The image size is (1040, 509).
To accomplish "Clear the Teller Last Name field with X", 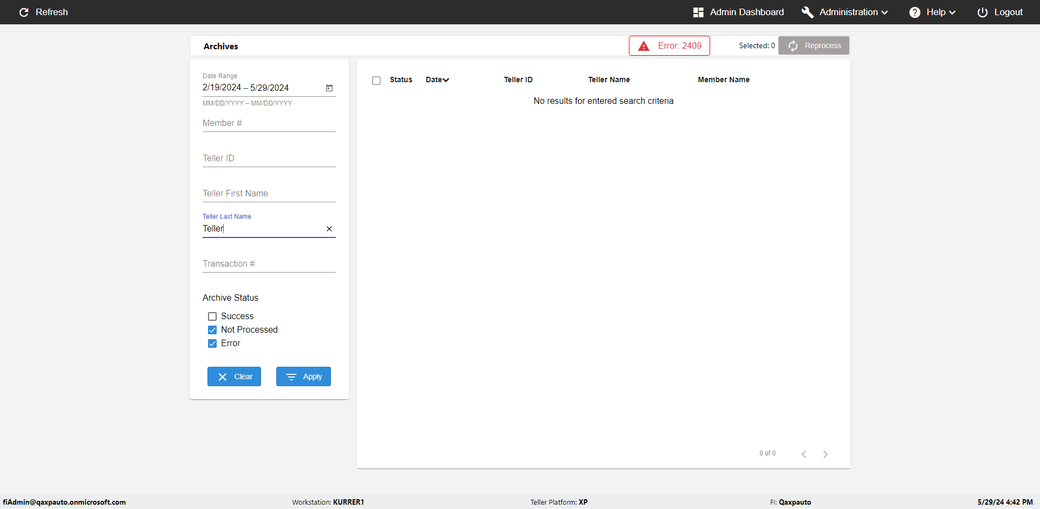I will (x=329, y=229).
